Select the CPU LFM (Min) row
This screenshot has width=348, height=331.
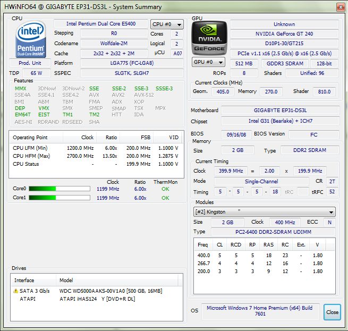click(x=96, y=148)
